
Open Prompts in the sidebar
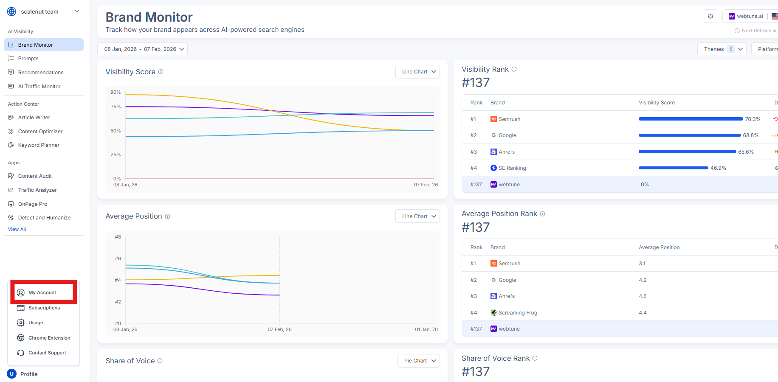(28, 59)
